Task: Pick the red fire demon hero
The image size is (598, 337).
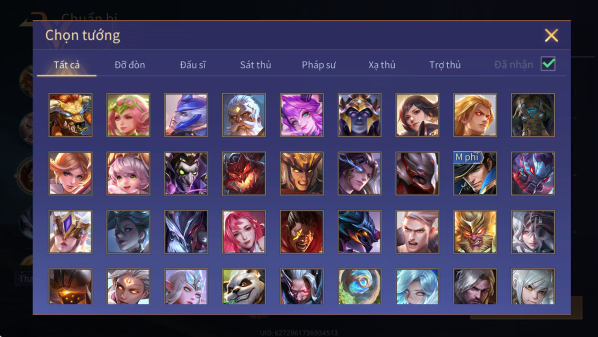Action: 244,173
